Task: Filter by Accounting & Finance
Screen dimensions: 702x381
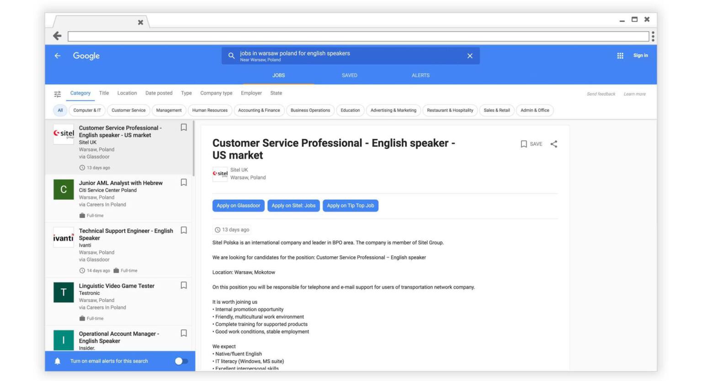Action: click(259, 110)
